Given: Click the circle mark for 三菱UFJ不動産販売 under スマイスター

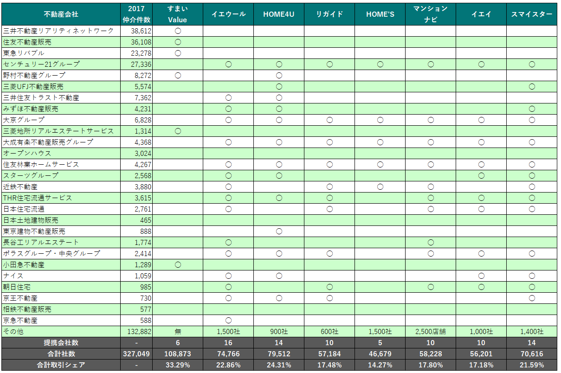Looking at the screenshot, I should (x=531, y=87).
